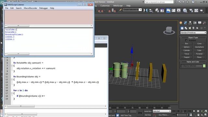This screenshot has width=208, height=117.
Task: Switch to the Hierarchy command panel tab
Action: point(190,23)
